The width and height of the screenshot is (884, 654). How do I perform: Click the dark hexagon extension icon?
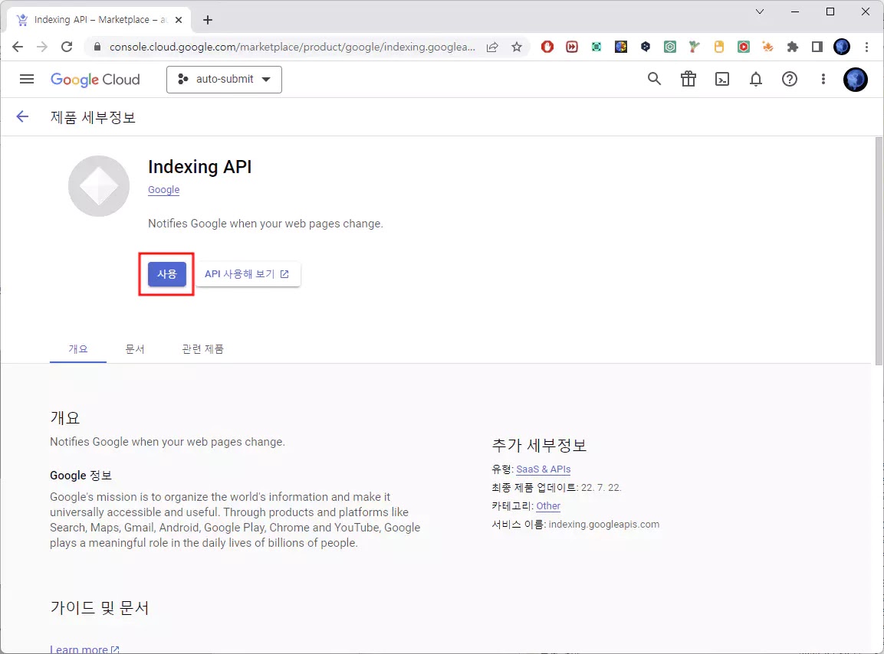(x=646, y=47)
